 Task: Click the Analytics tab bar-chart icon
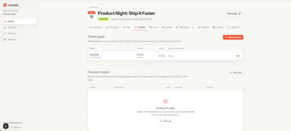(x=107, y=27)
